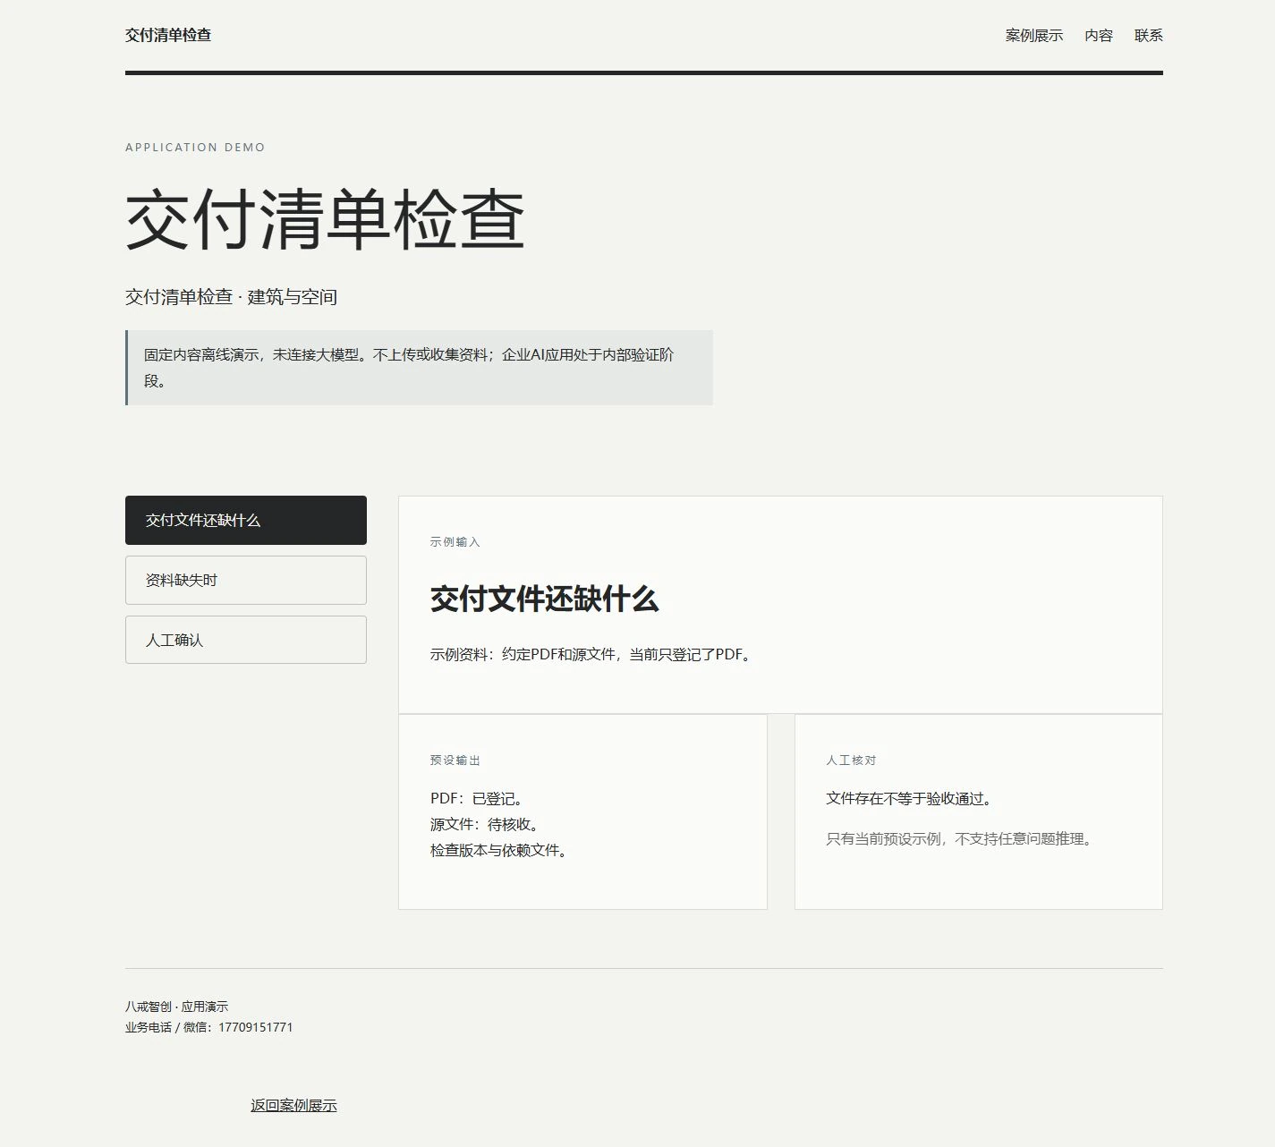Click the text 文件存在不等于验收通过。

[x=912, y=798]
